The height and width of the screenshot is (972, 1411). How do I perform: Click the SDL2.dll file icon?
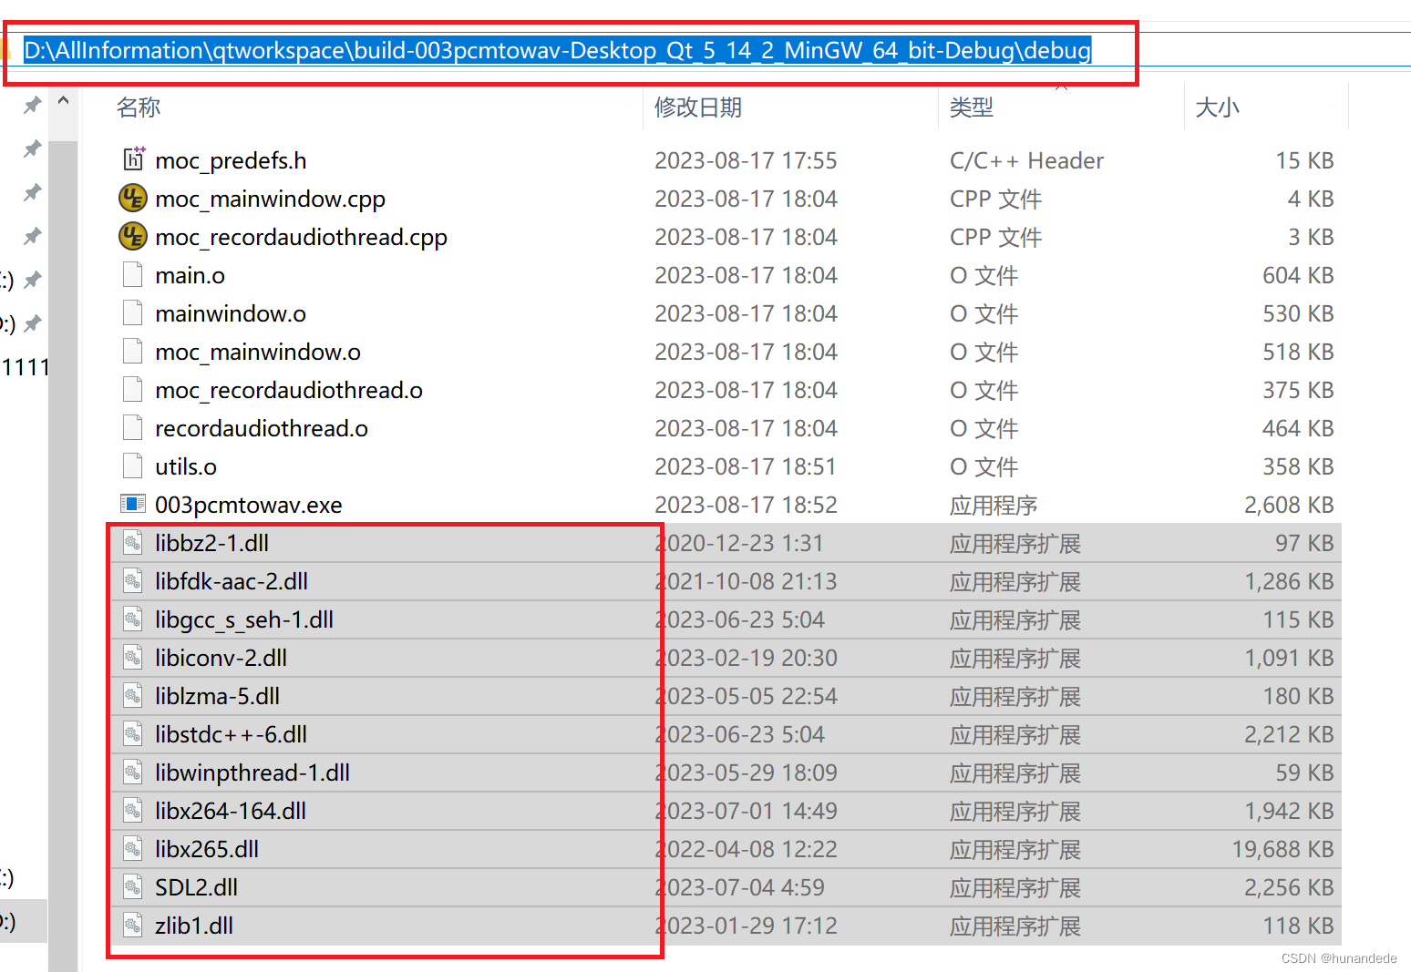(133, 886)
